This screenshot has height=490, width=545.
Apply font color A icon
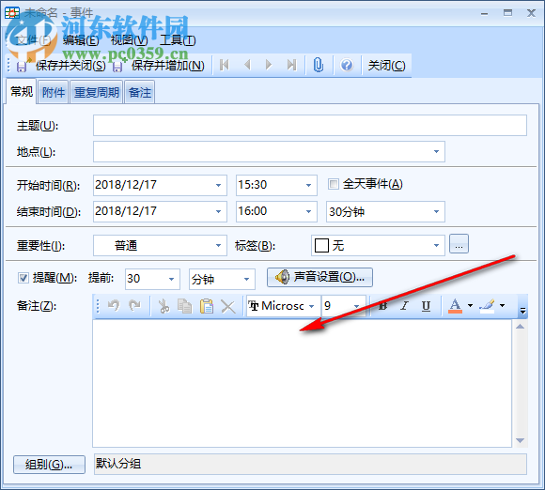(x=455, y=306)
